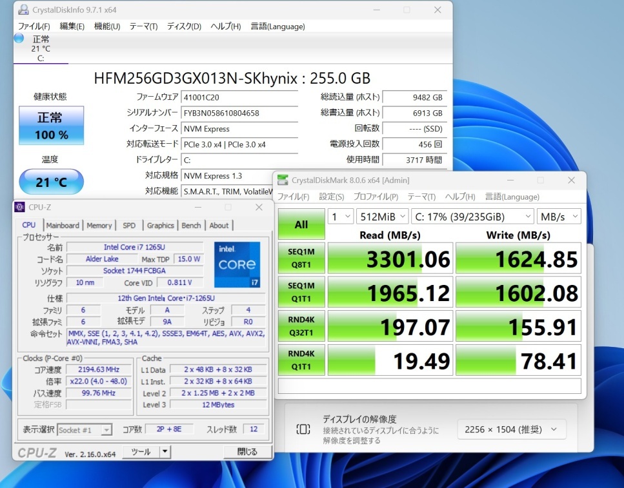Viewport: 624px width, 488px height.
Task: Click the CrystalDiskMark title bar app icon
Action: point(283,181)
